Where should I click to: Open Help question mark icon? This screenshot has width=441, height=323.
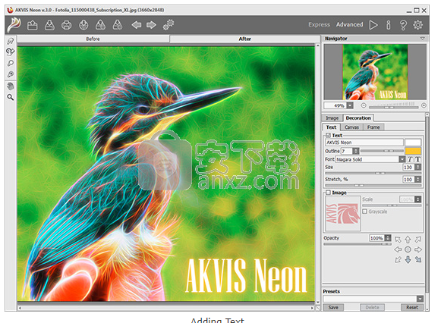coord(403,25)
